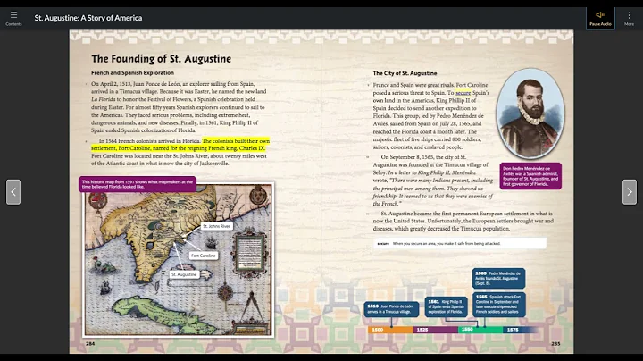Viewport: 643px width, 361px height.
Task: Go to the next page
Action: (630, 191)
